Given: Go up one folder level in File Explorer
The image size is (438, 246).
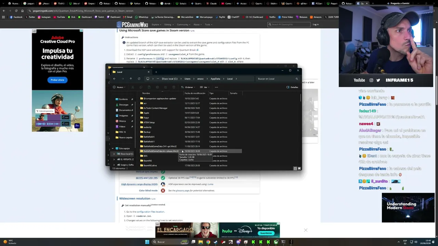Looking at the screenshot, I should pyautogui.click(x=131, y=79).
